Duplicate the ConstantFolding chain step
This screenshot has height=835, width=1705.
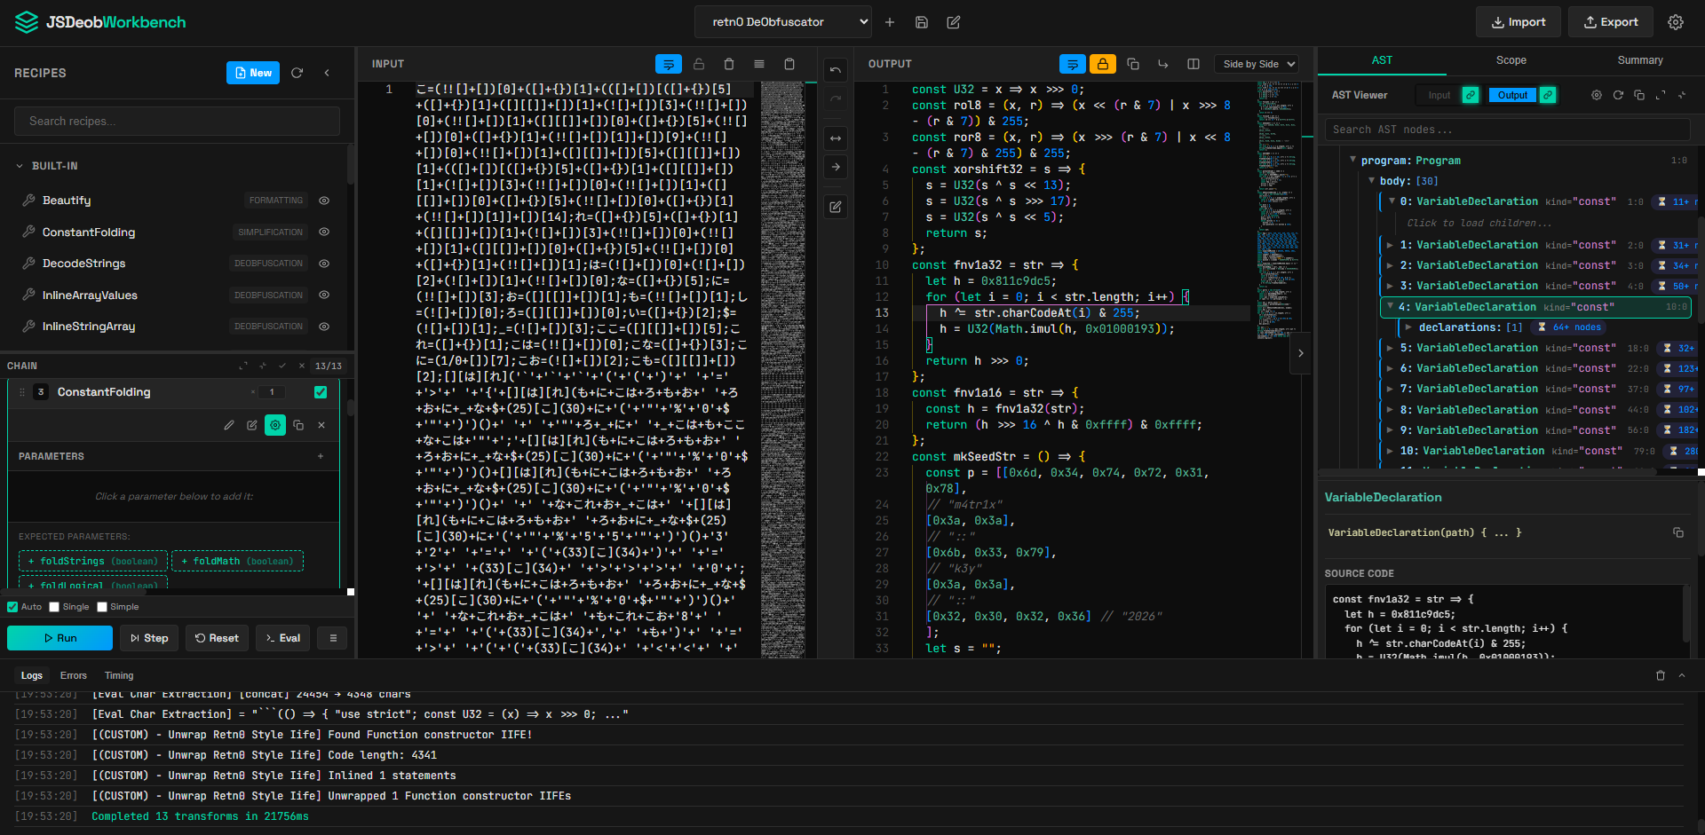(298, 425)
